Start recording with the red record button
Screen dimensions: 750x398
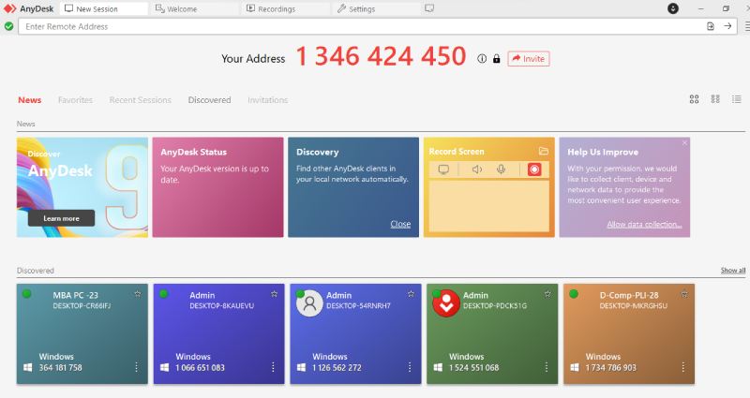coord(534,170)
